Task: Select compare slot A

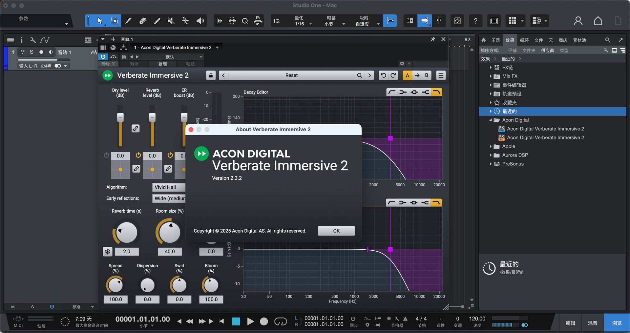Action: coord(407,75)
